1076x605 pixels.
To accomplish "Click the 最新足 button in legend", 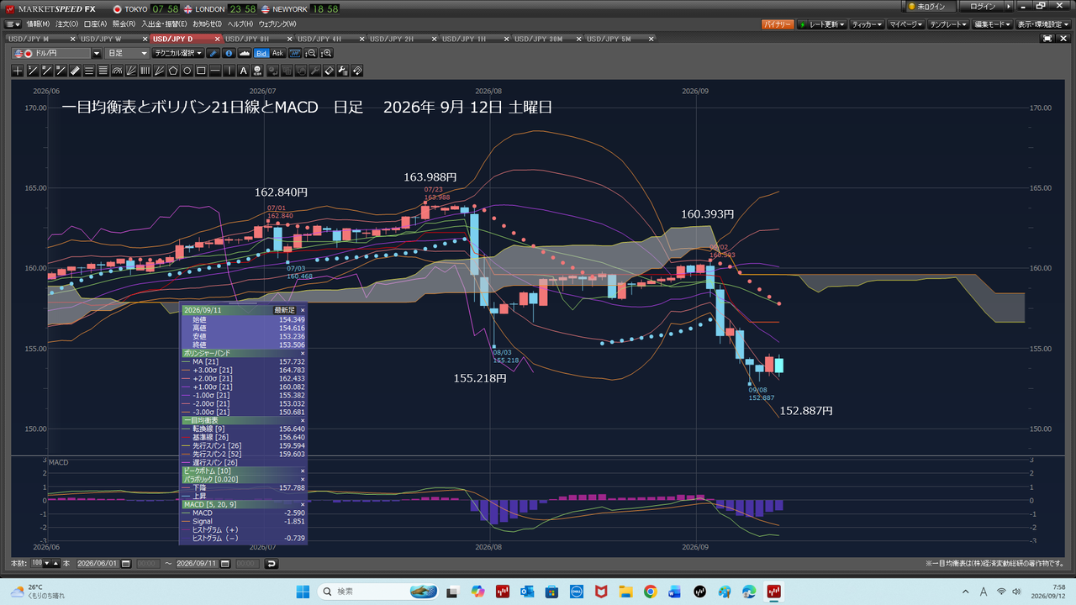I will tap(284, 310).
